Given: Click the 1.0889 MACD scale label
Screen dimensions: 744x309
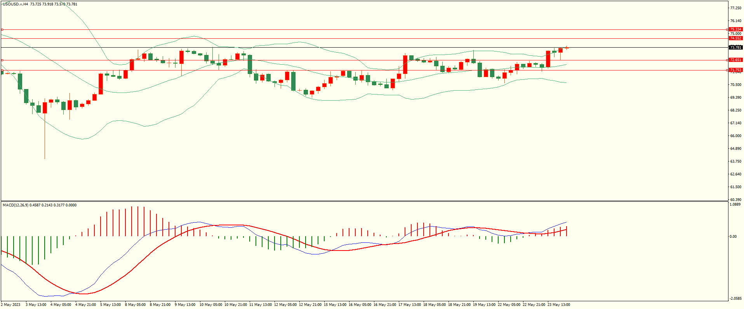Looking at the screenshot, I should (735, 204).
